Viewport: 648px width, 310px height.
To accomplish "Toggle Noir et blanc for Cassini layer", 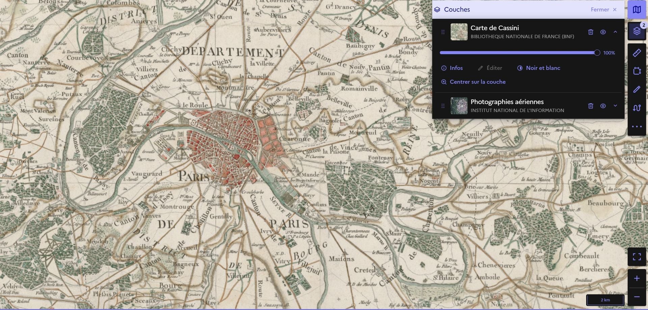I will coord(539,68).
